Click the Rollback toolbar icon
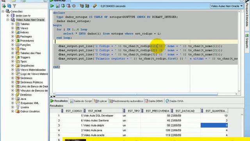The image size is (250, 141). click(x=69, y=6)
